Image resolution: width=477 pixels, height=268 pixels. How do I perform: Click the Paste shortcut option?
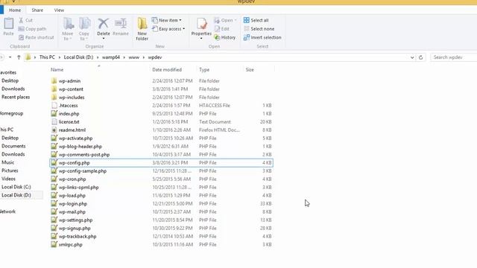tap(37, 37)
